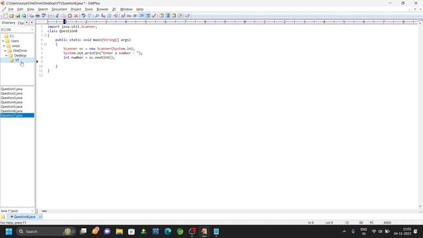The height and width of the screenshot is (238, 423).
Task: Collapse the code fold marker on line 5
Action: (46, 44)
